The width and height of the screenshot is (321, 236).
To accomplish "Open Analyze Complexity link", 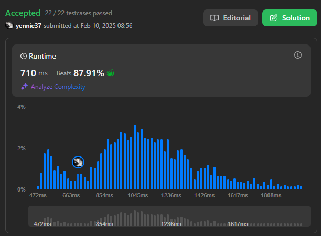I will coord(58,87).
